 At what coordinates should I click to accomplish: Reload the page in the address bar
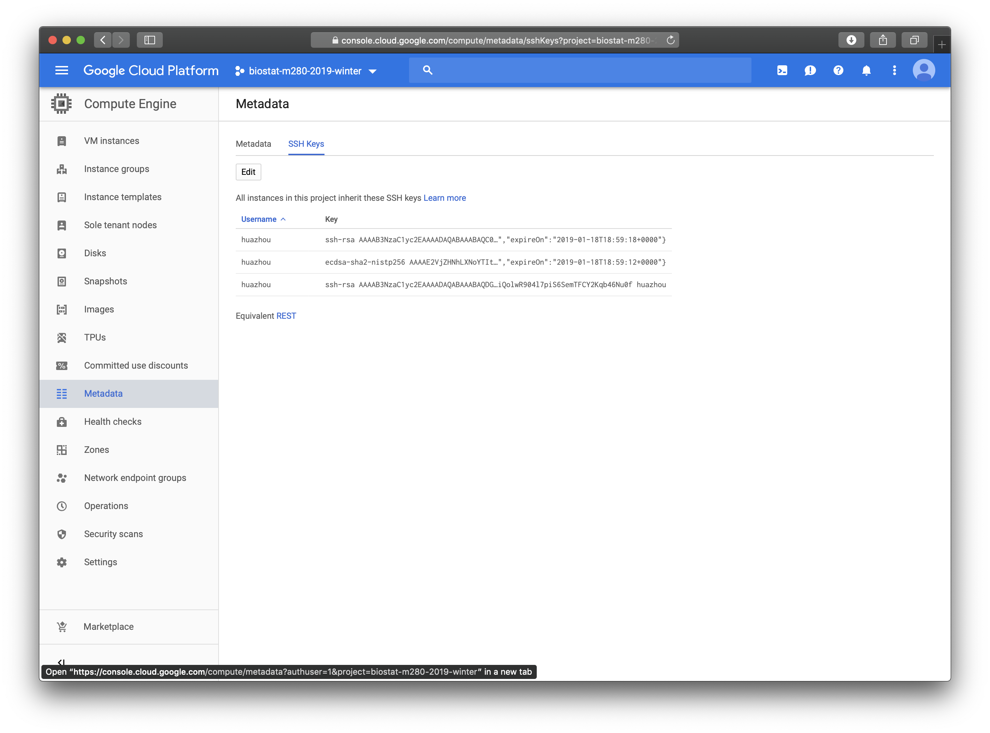point(670,40)
